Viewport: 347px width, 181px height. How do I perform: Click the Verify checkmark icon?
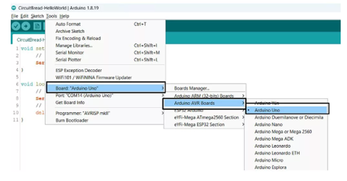tap(16, 26)
